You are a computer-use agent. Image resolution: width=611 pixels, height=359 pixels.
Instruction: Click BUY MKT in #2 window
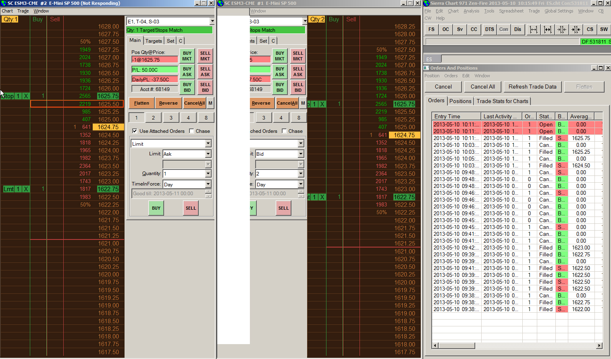187,56
